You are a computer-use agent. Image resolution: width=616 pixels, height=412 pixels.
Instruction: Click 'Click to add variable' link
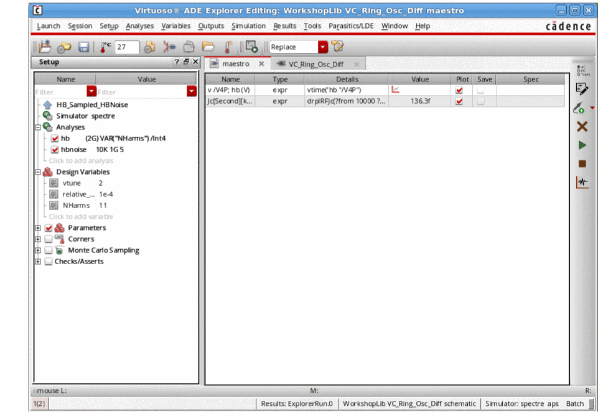[x=81, y=217]
